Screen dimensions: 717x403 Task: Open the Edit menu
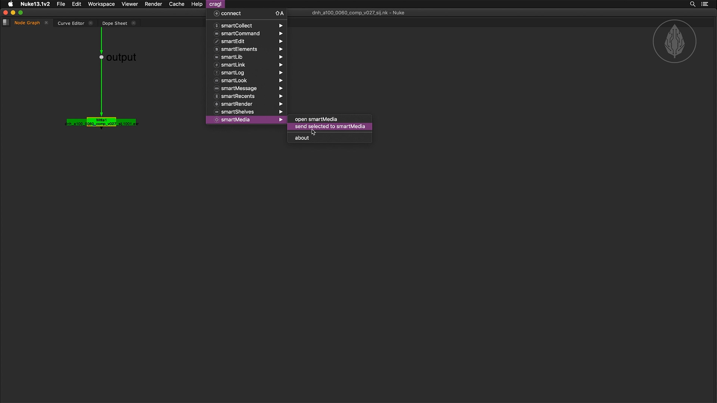pos(77,4)
